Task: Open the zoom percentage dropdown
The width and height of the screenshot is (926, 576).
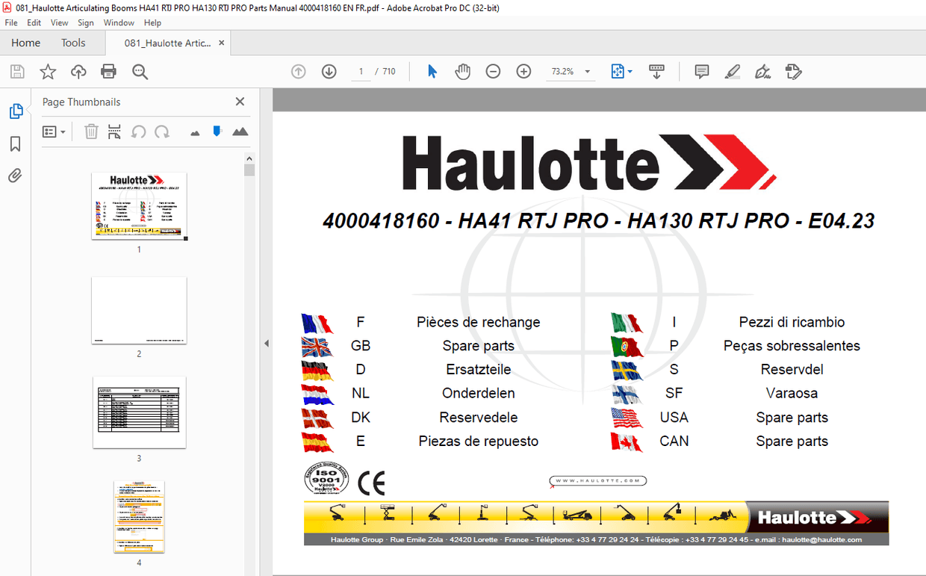Action: pos(586,71)
